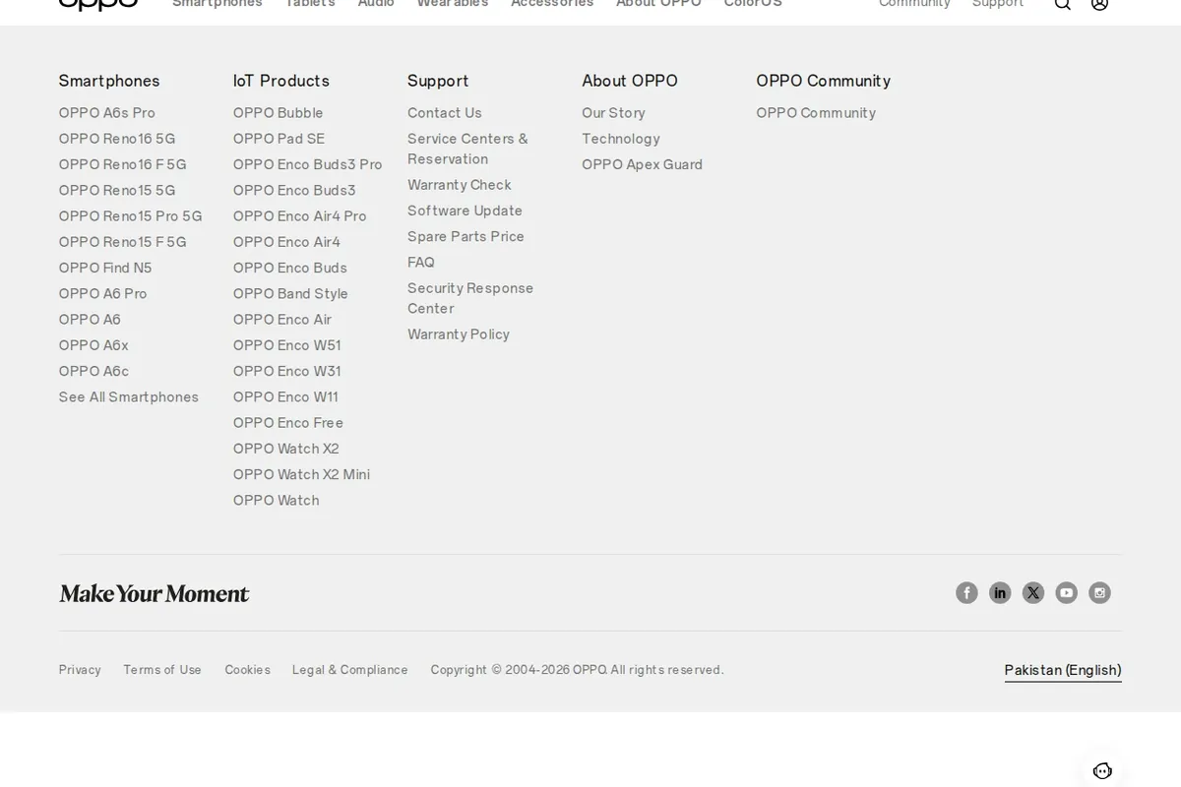The height and width of the screenshot is (787, 1181).
Task: Open the ColorOS top menu
Action: (753, 4)
